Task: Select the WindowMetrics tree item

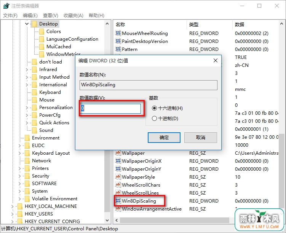Action: pyautogui.click(x=64, y=54)
